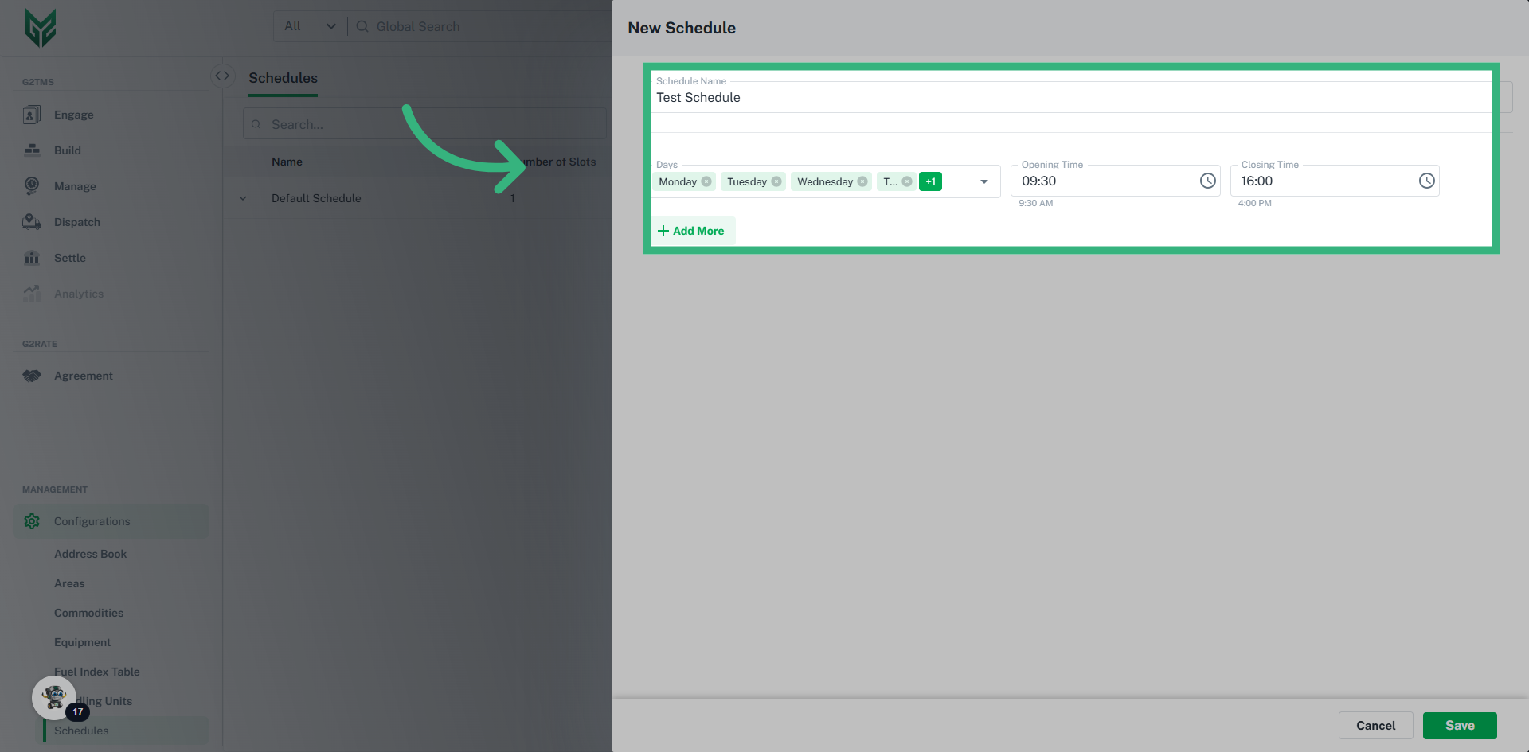This screenshot has width=1529, height=752.
Task: Open the Days dropdown arrow
Action: 984,181
